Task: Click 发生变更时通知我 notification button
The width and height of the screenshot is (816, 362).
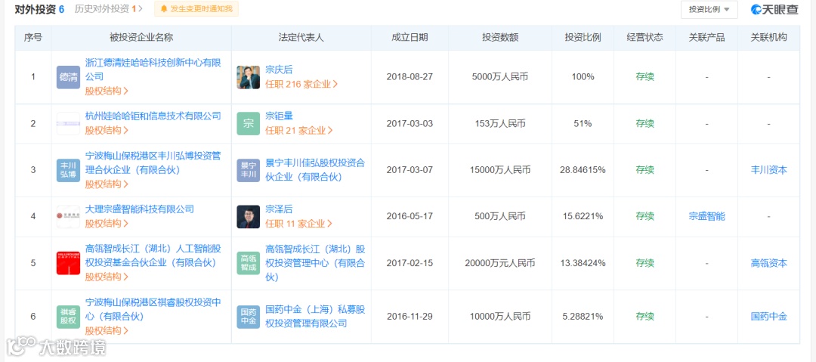Action: (196, 9)
